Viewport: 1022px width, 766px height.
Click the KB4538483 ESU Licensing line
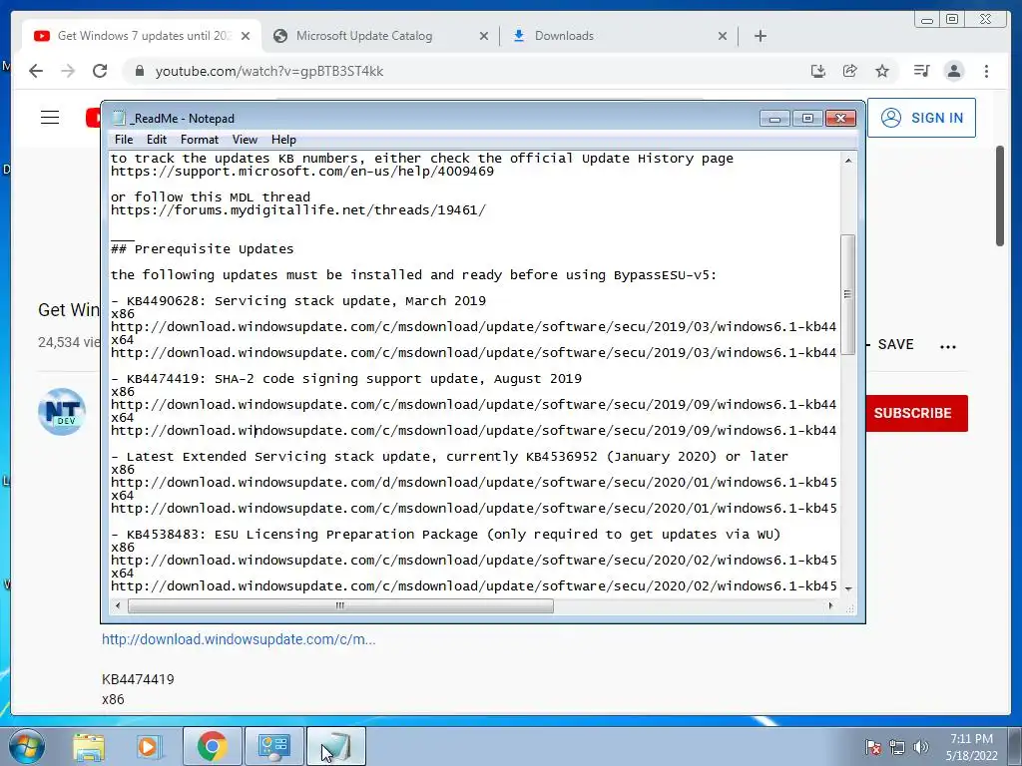446,535
